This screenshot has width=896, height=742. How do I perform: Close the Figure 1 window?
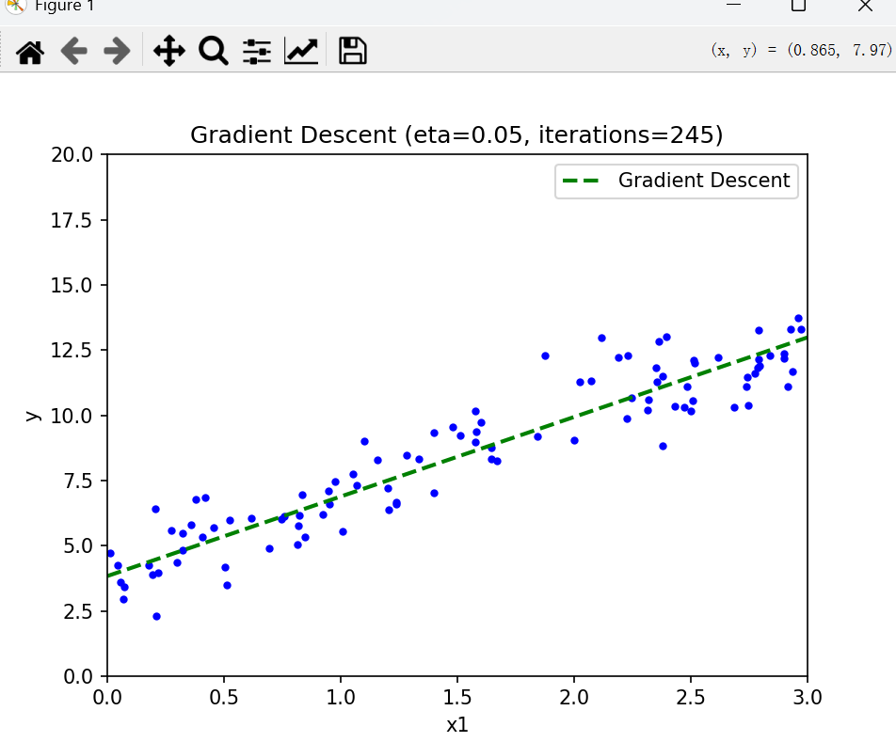[865, 6]
